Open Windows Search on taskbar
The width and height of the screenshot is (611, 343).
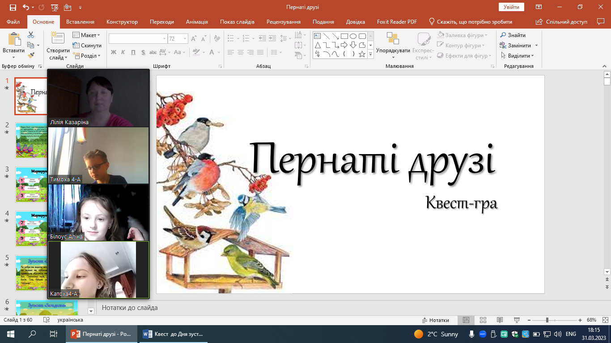(x=32, y=334)
